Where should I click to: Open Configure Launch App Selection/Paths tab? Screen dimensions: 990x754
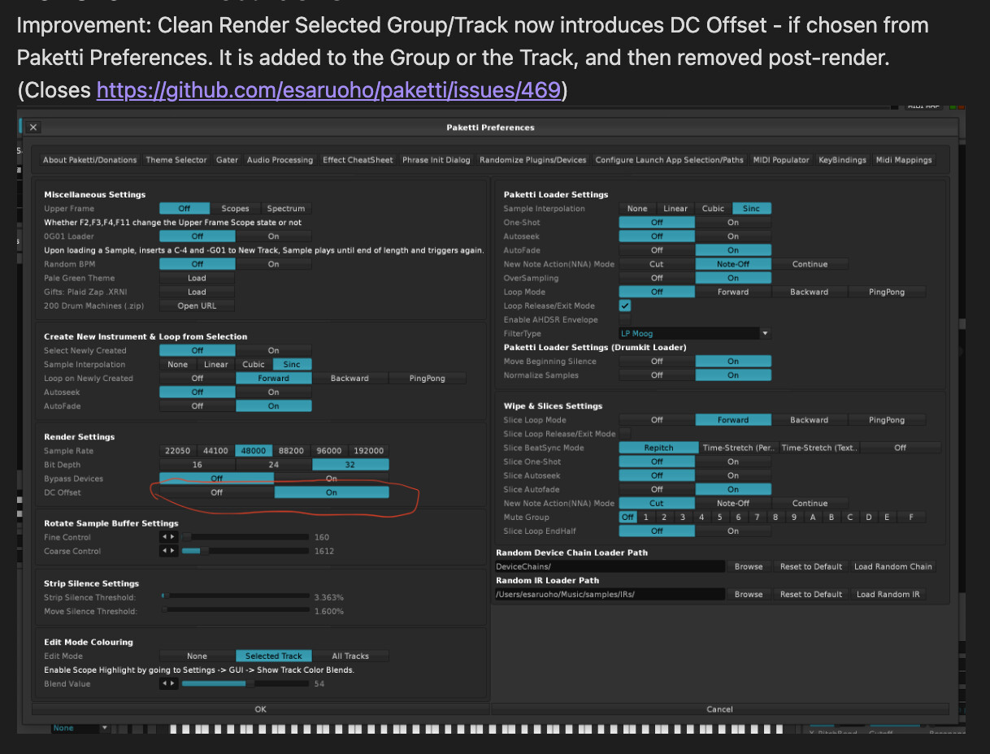[670, 160]
